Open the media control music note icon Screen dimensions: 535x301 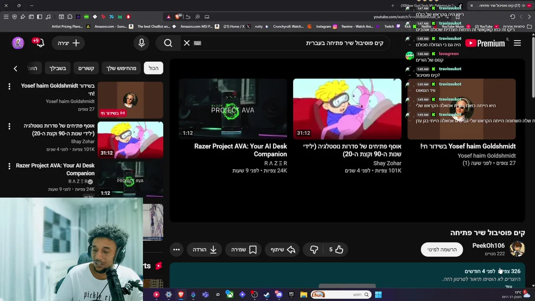48,17
